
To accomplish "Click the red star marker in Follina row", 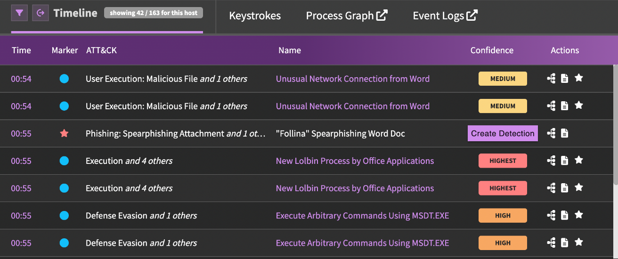I will point(65,134).
